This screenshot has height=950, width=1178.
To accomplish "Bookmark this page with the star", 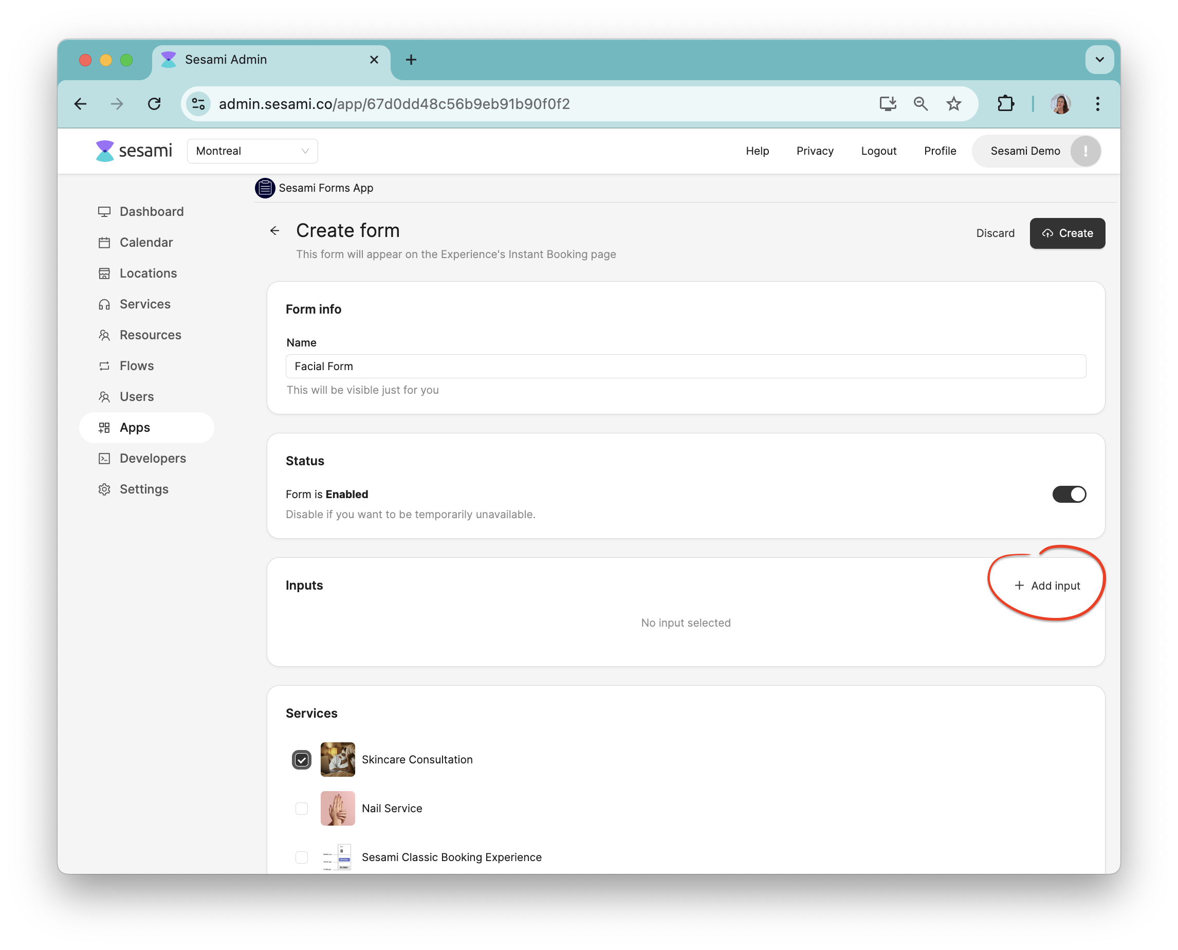I will (954, 104).
